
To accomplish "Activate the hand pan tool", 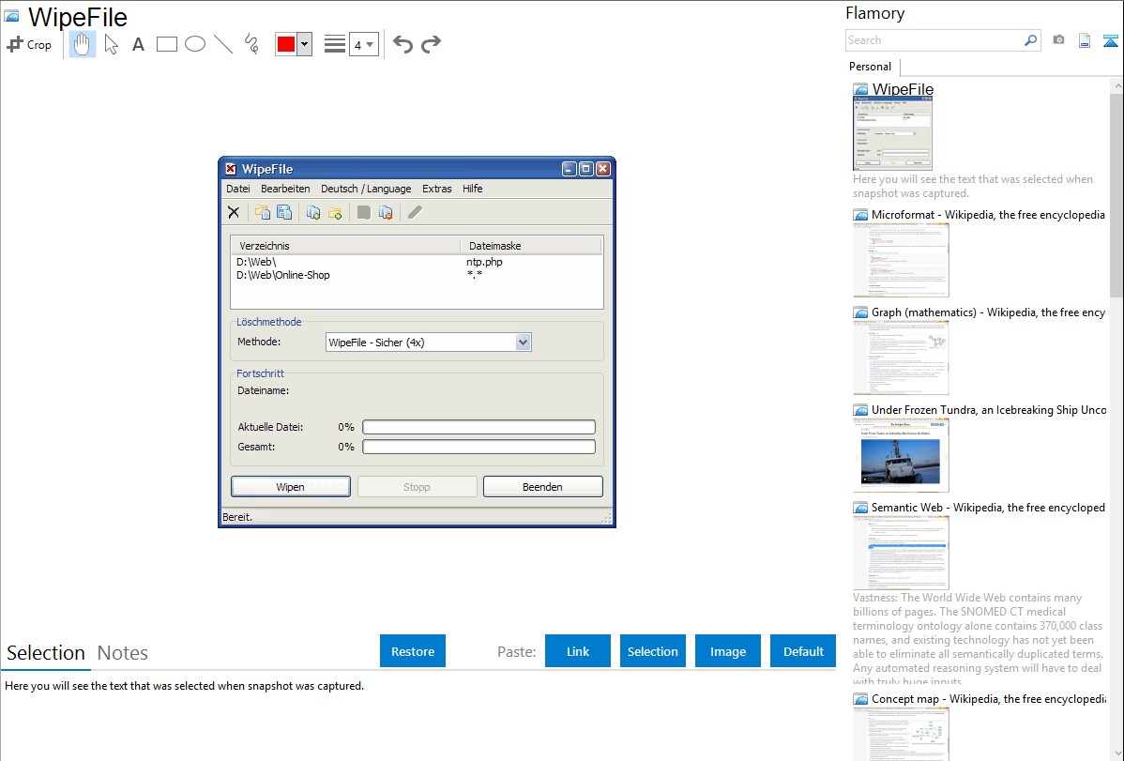I will pos(82,44).
